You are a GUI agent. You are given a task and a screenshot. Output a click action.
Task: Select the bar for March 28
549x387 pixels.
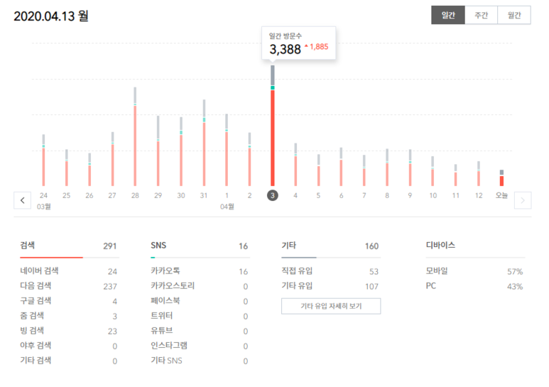point(135,136)
